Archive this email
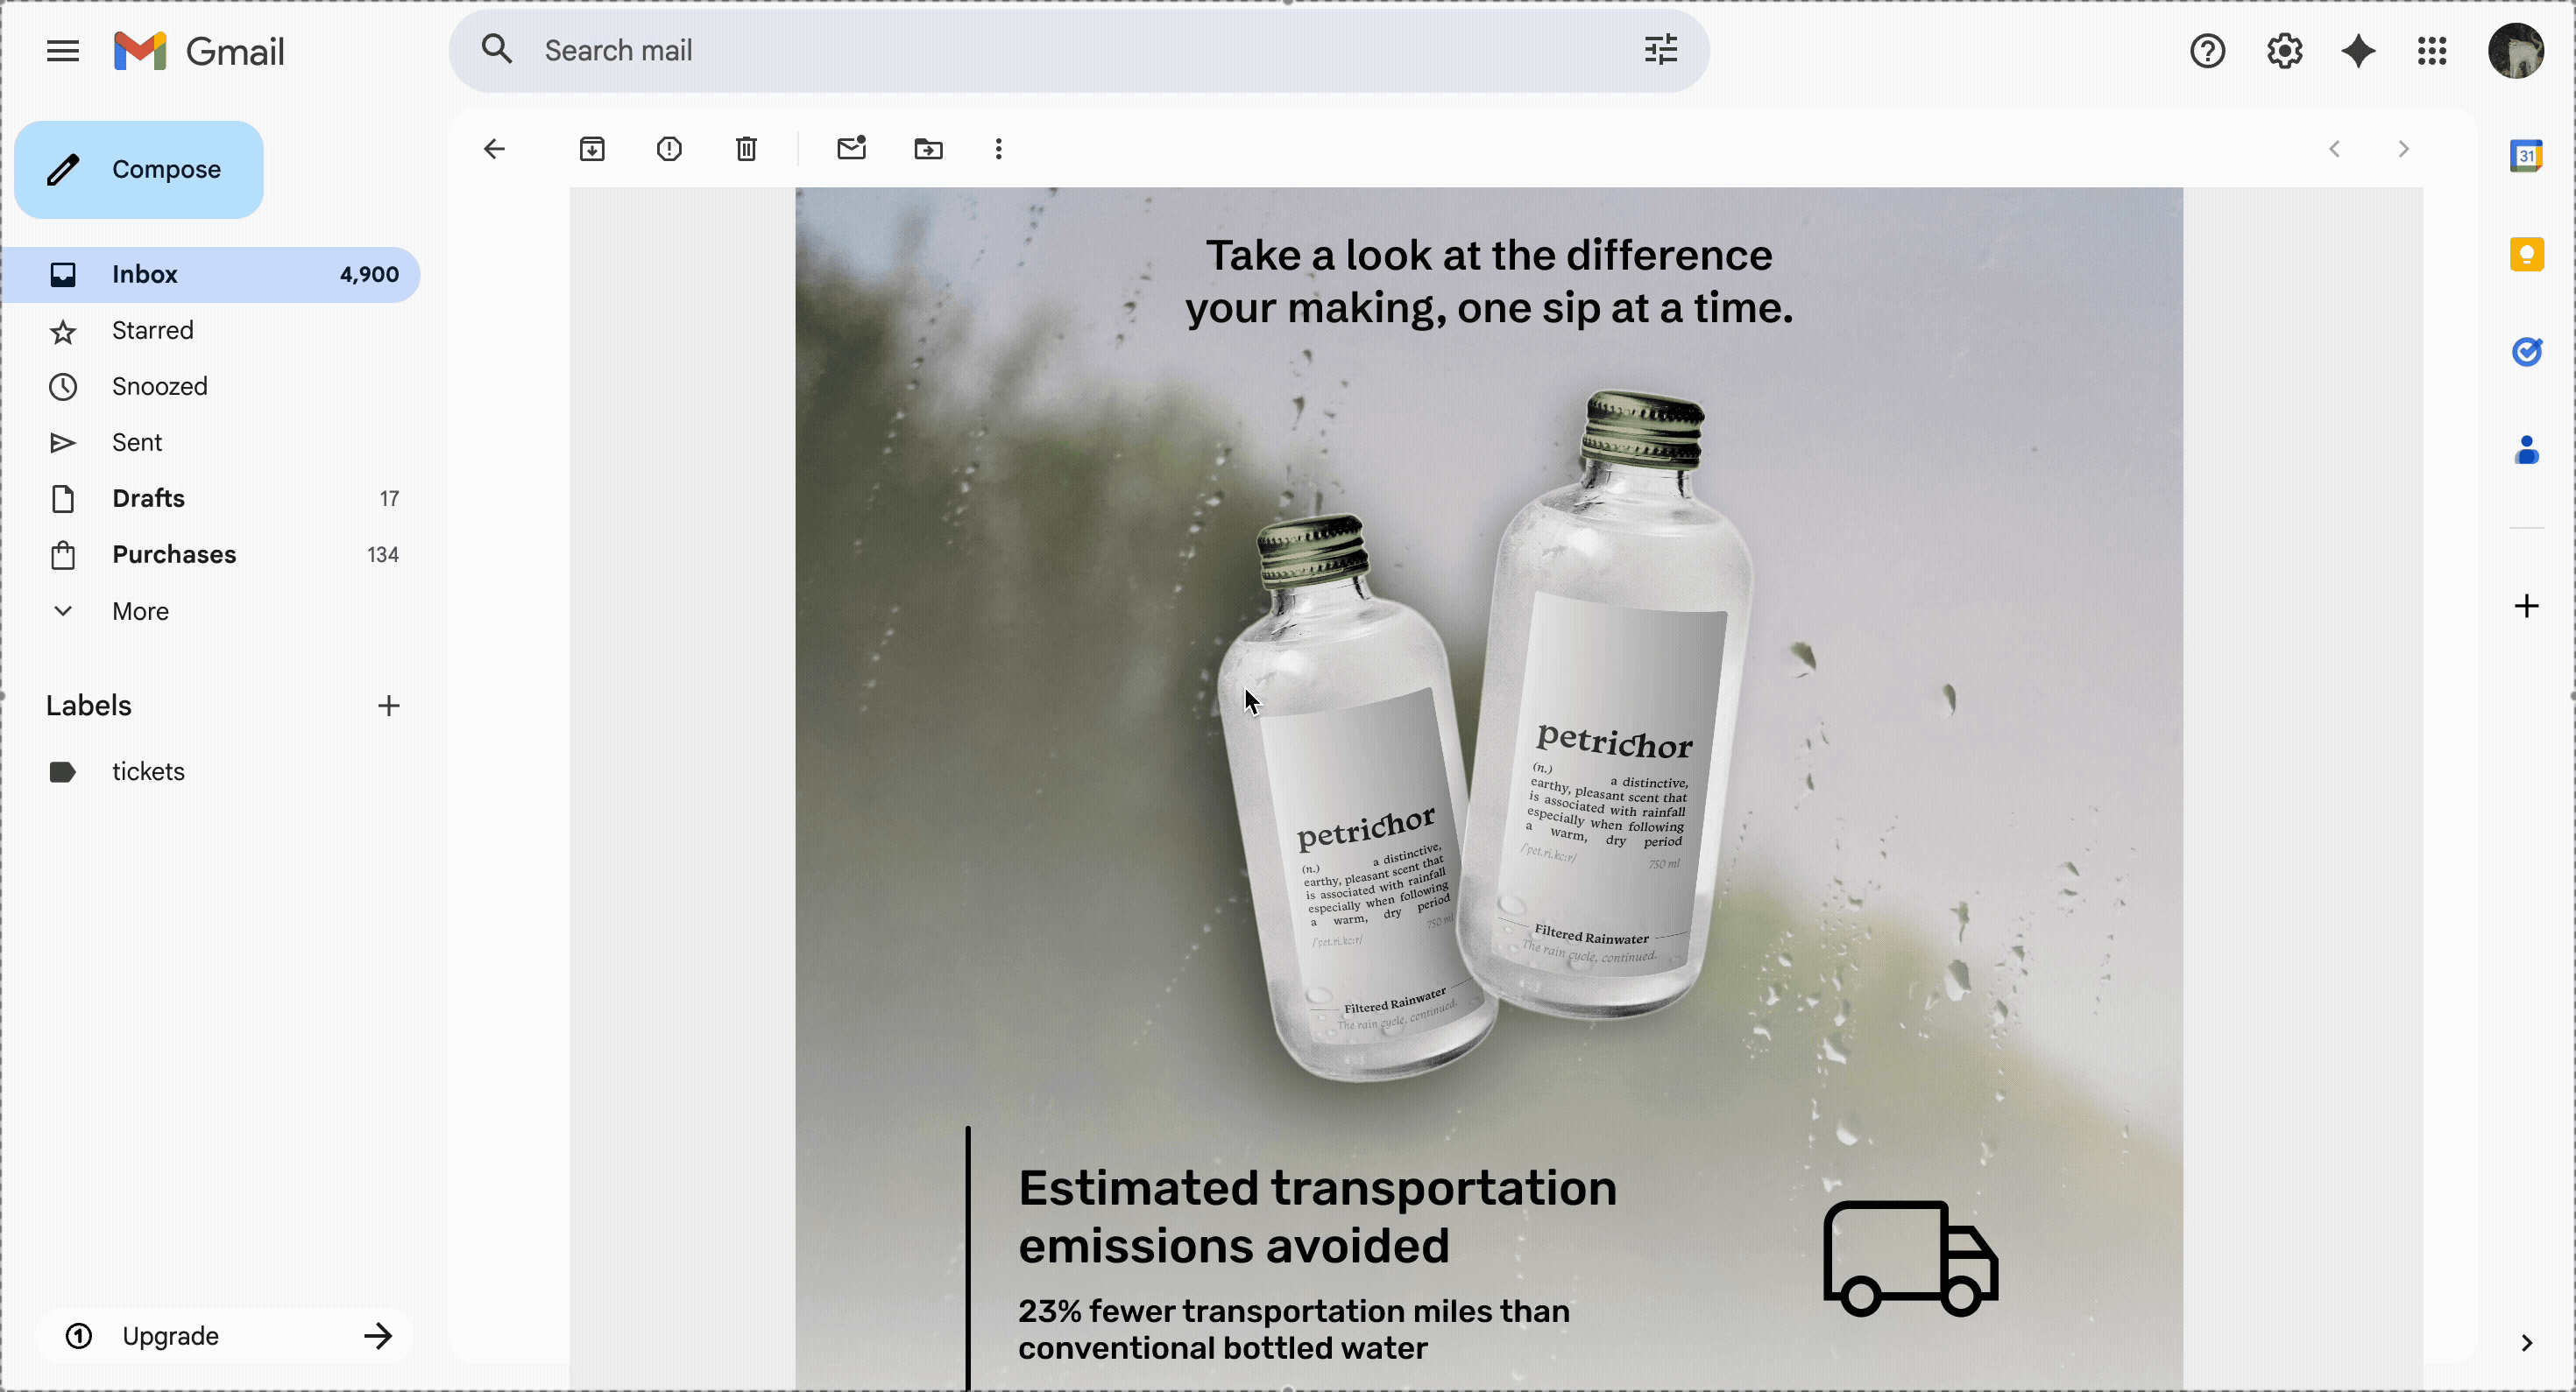The image size is (2576, 1392). pos(592,149)
